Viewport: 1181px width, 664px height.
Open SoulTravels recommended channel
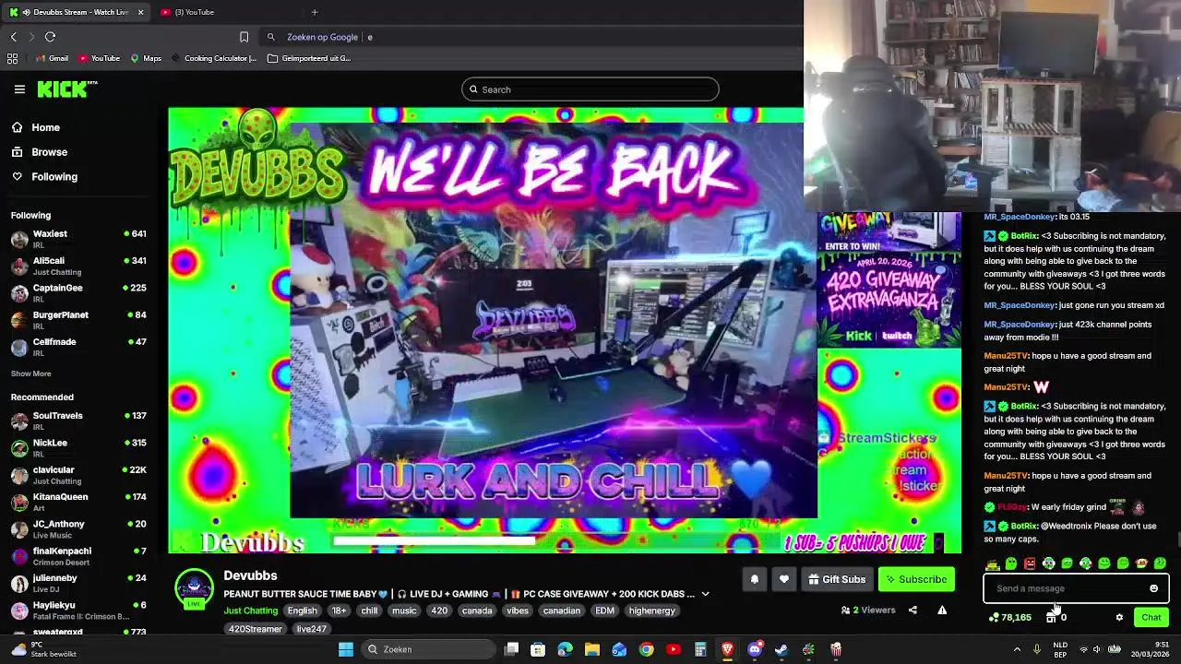pos(78,421)
